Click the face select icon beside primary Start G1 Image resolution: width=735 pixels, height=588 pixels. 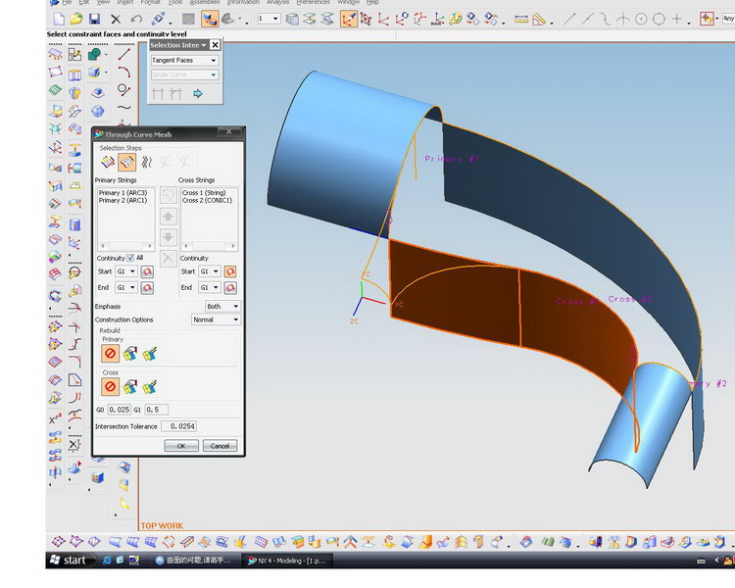point(147,271)
